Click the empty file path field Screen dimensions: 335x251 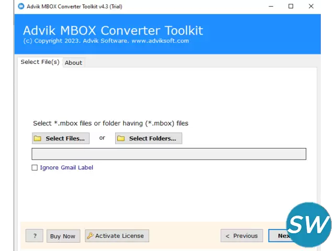click(x=169, y=154)
